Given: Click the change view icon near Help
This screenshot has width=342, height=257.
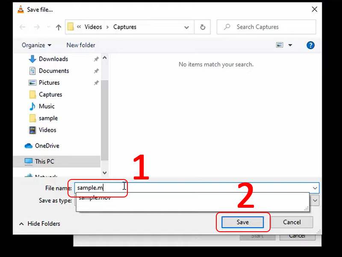Looking at the screenshot, I should 280,45.
